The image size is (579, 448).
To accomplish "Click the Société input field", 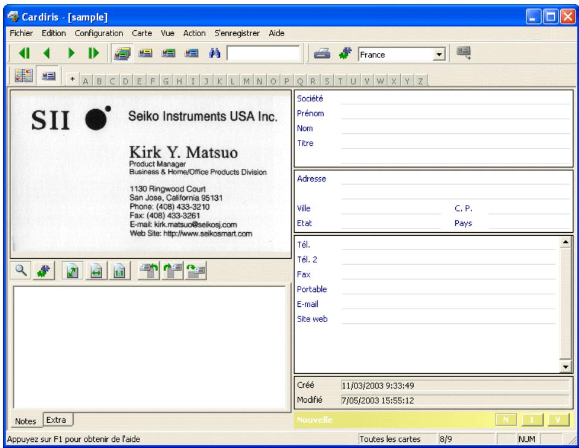I will tap(455, 99).
